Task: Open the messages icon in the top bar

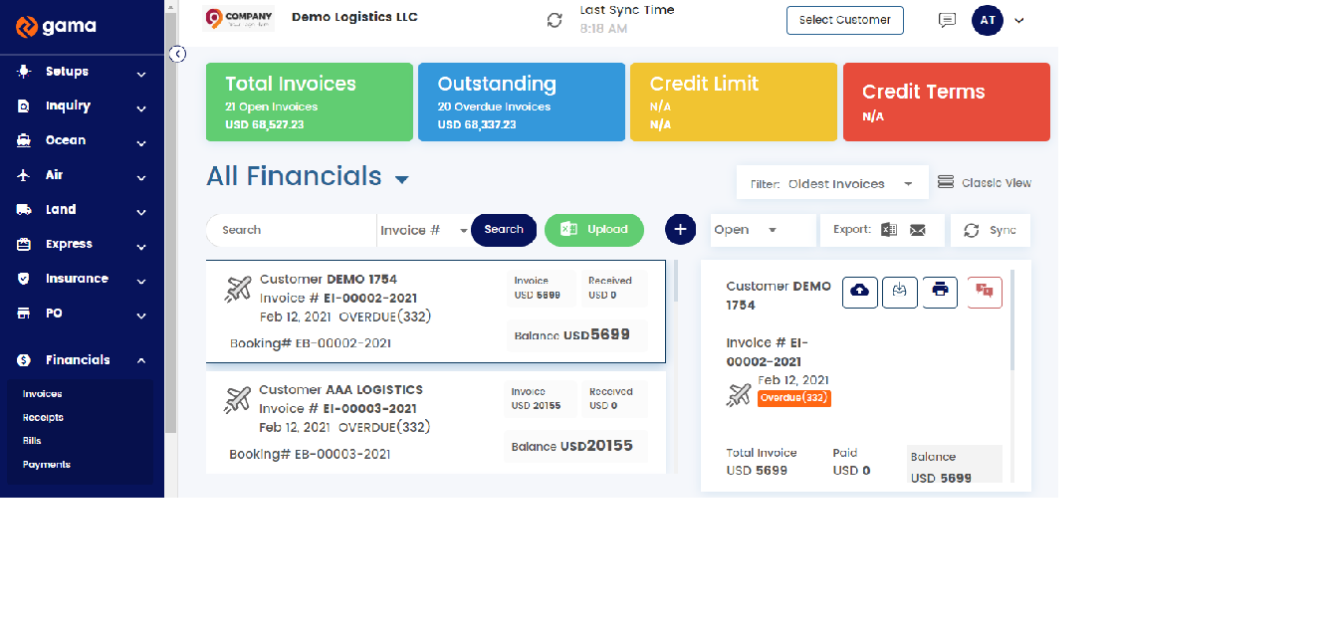Action: 947,20
